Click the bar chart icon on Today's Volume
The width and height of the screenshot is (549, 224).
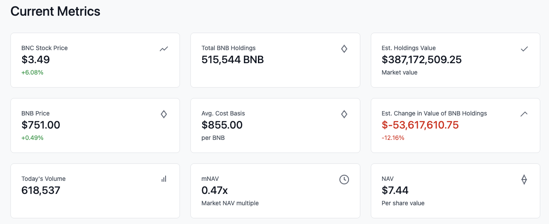[x=164, y=179]
